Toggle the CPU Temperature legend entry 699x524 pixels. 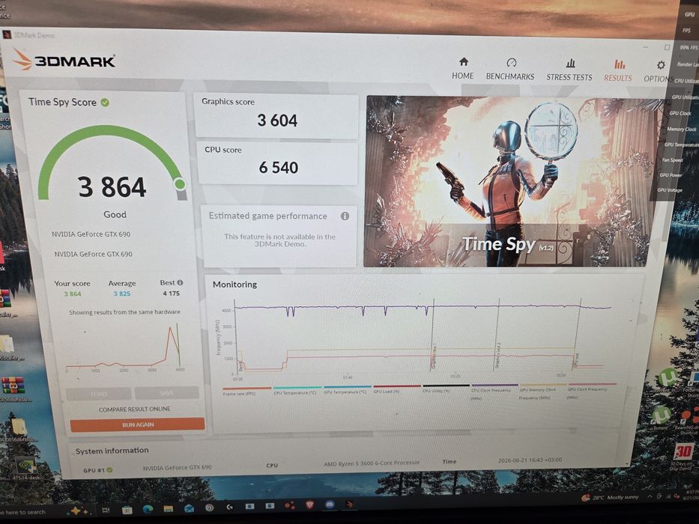pyautogui.click(x=297, y=390)
